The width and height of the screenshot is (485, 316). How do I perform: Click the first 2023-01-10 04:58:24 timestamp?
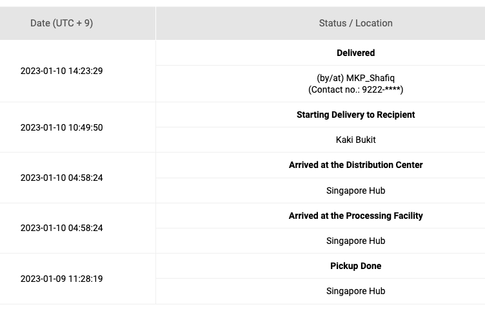(x=61, y=178)
